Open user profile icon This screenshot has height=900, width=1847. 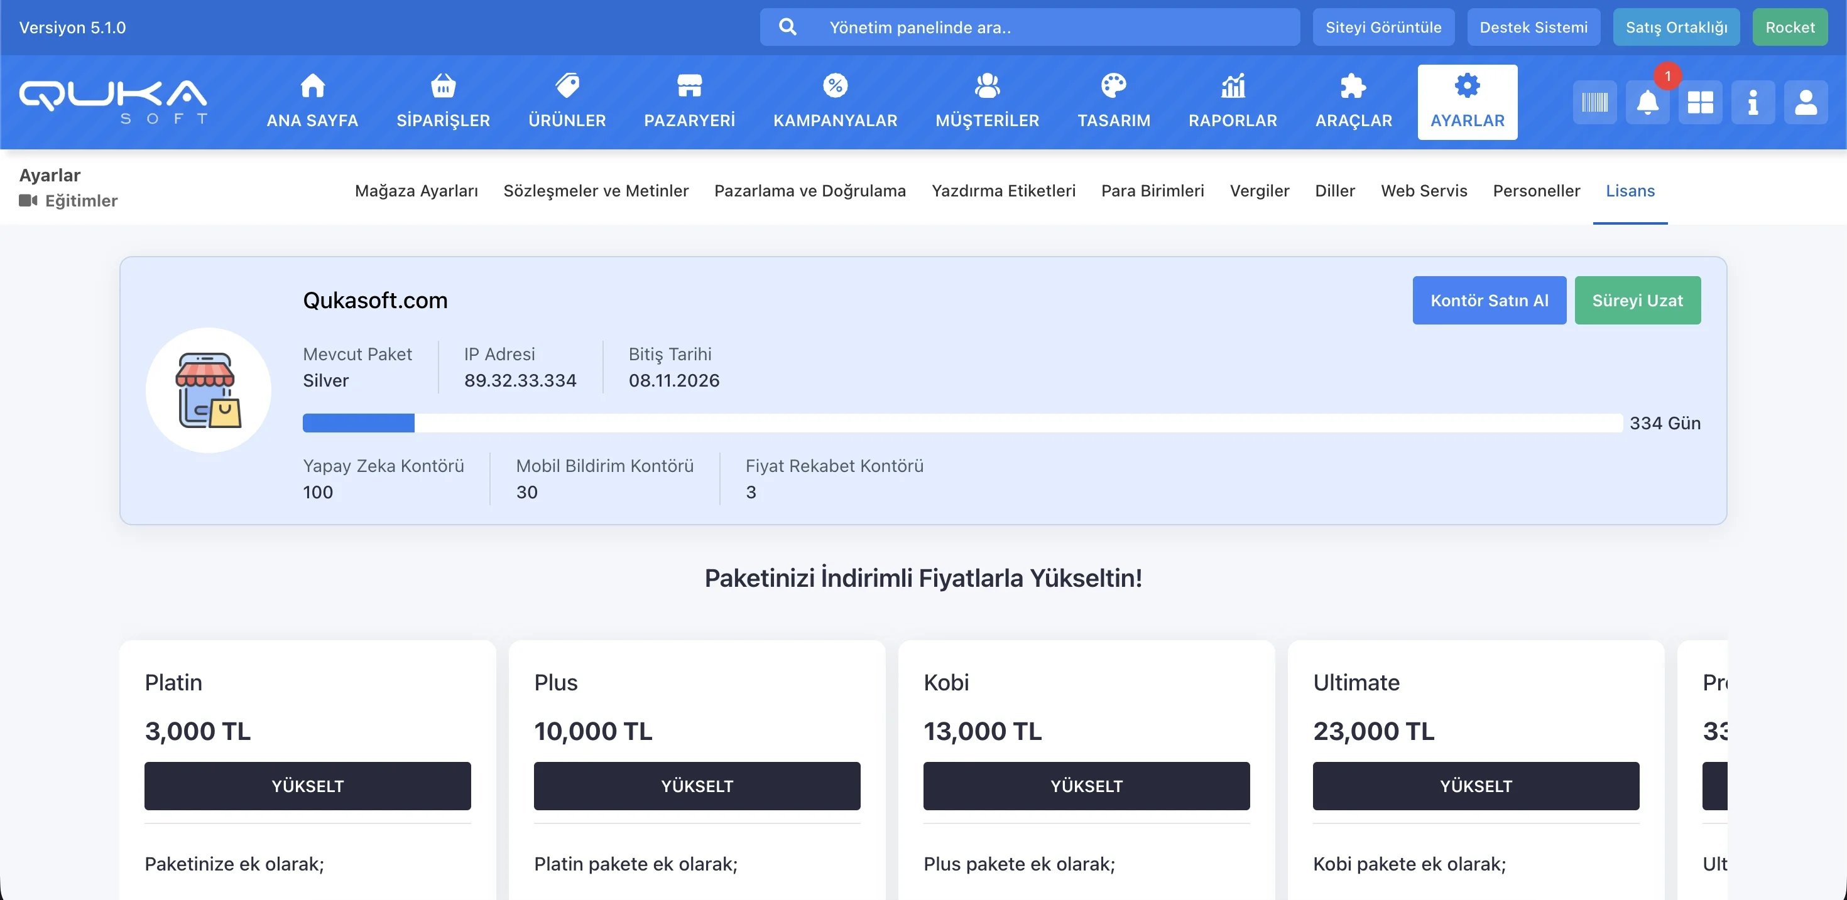pyautogui.click(x=1806, y=102)
